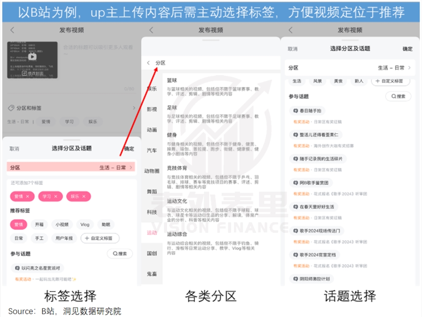Screen dimensions: 422x317
Task: Tap the play icon on the video thumbnail
Action: coord(32,57)
